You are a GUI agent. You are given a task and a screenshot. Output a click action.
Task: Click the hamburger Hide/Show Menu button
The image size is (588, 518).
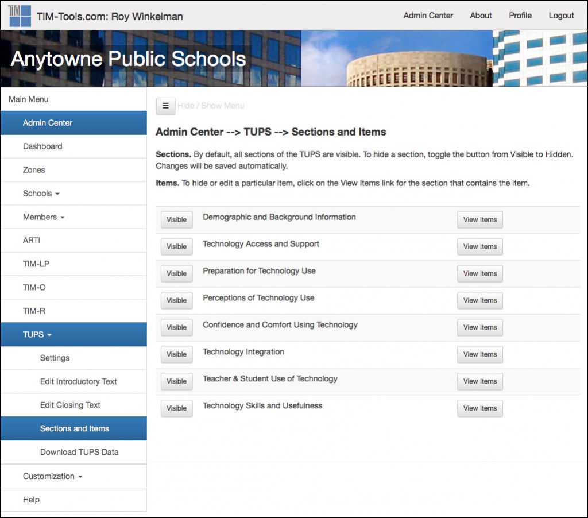(165, 106)
